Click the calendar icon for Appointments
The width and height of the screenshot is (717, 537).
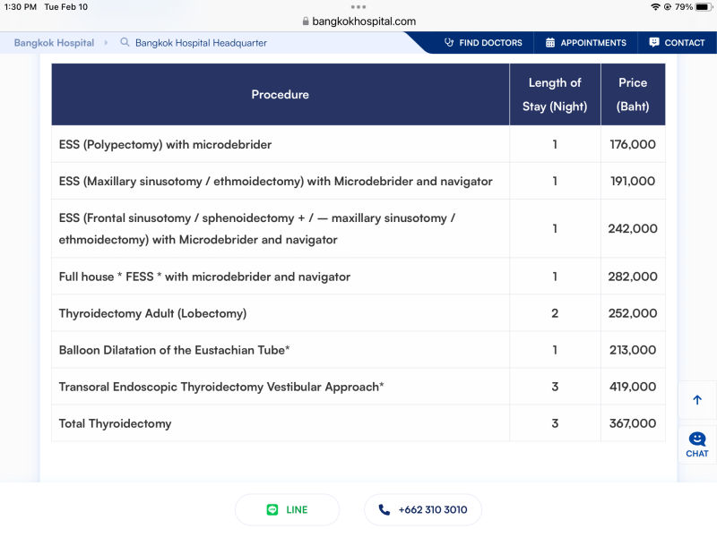[550, 43]
